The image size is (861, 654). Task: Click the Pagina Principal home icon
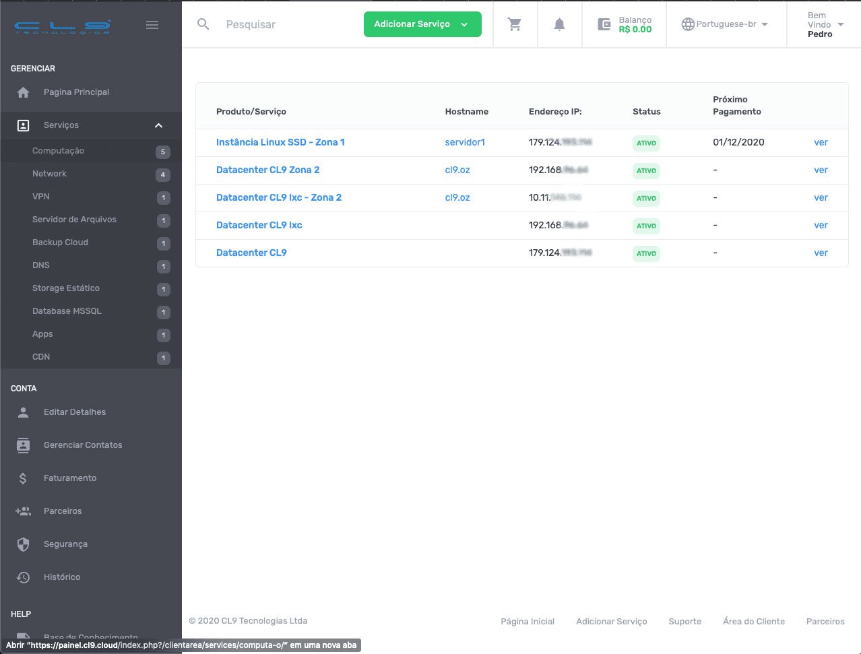tap(24, 92)
